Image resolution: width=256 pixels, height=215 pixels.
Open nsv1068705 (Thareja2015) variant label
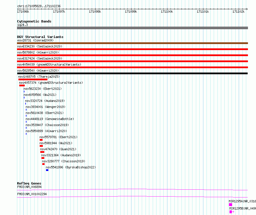coord(39,77)
